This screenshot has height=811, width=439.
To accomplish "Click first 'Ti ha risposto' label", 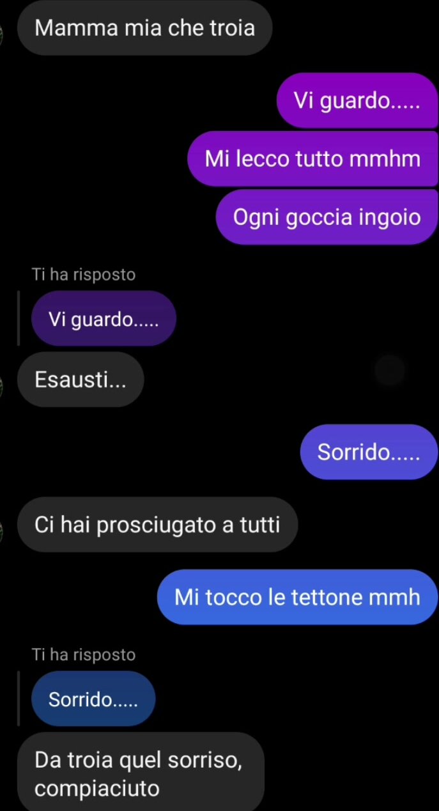I will click(x=84, y=275).
